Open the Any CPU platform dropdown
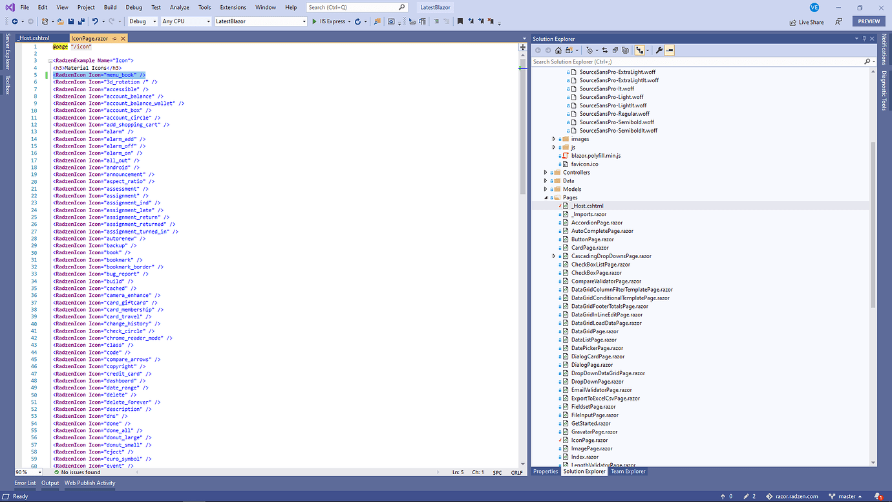Screen dimensions: 892x502 tap(186, 21)
